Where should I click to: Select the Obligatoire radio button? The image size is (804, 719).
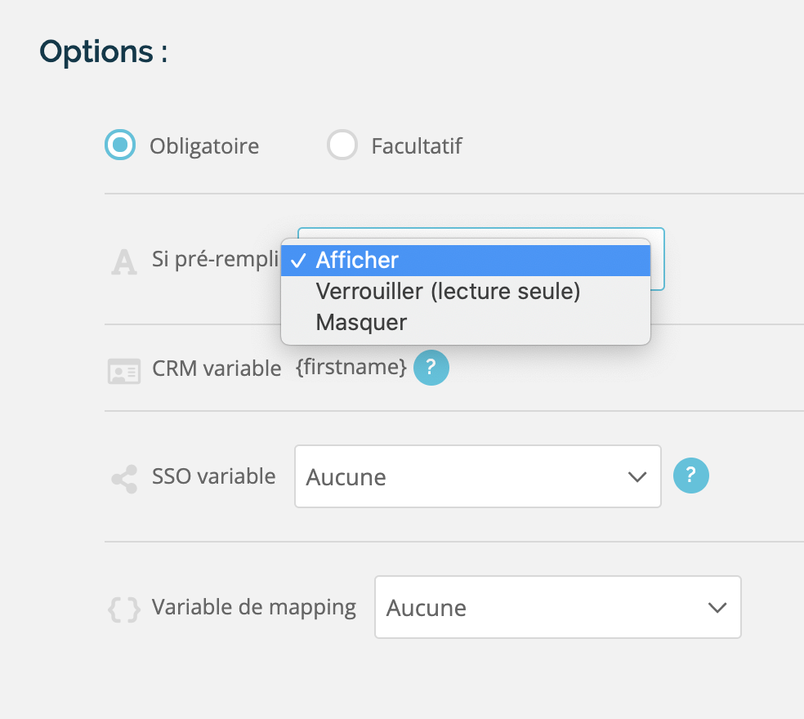pyautogui.click(x=120, y=145)
